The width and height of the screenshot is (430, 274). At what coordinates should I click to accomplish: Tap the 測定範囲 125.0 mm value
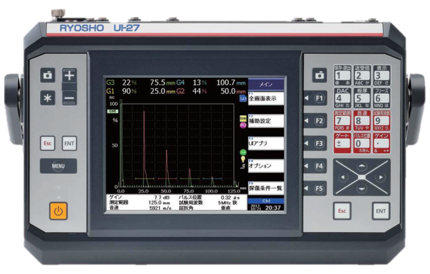pyautogui.click(x=159, y=203)
